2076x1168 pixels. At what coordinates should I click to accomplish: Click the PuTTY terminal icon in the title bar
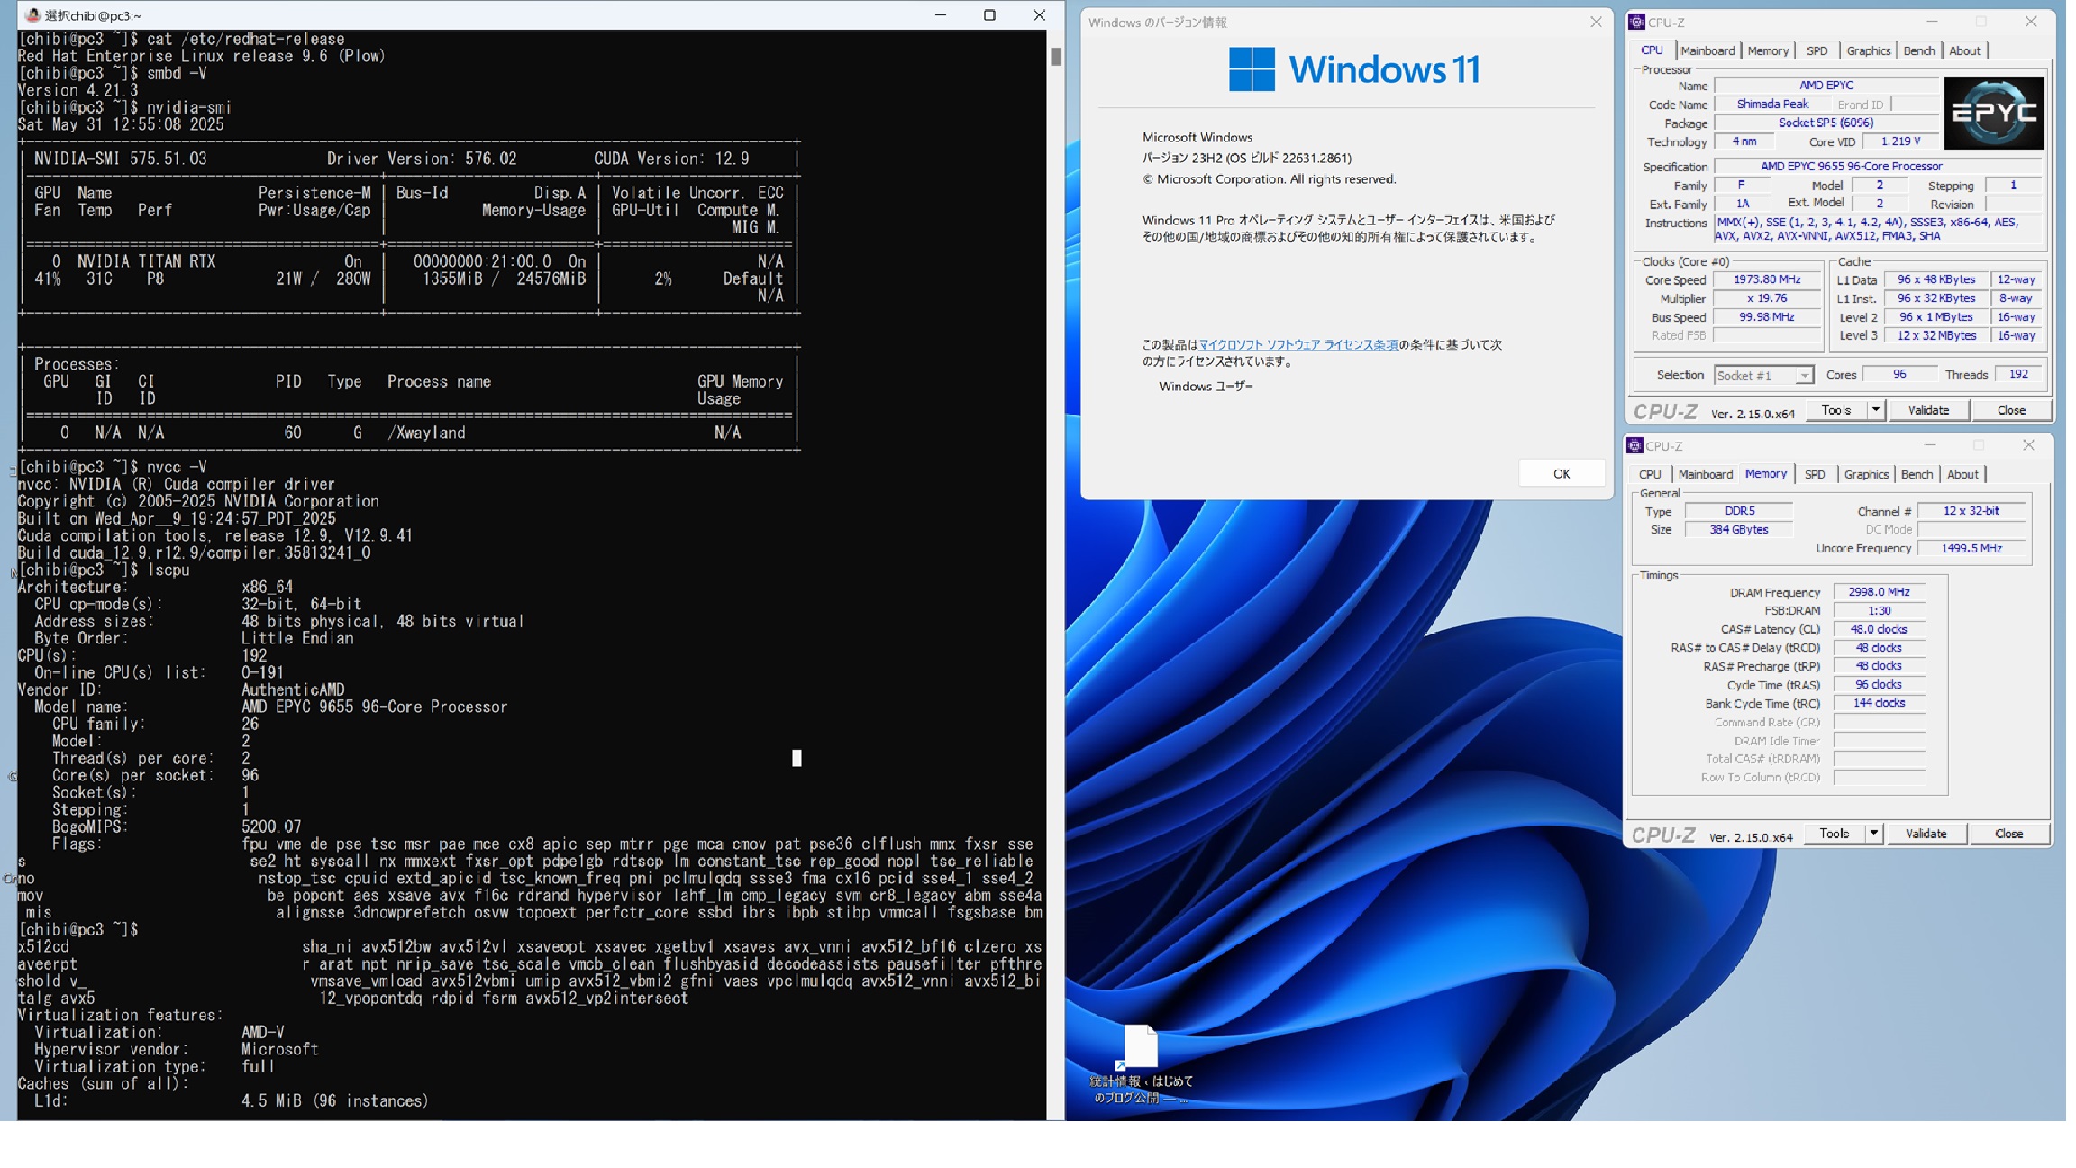(32, 15)
